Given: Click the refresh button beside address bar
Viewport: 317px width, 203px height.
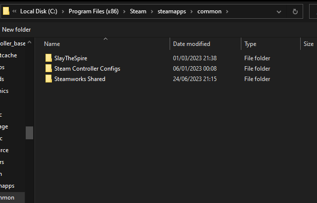Looking at the screenshot, I should [x=295, y=11].
